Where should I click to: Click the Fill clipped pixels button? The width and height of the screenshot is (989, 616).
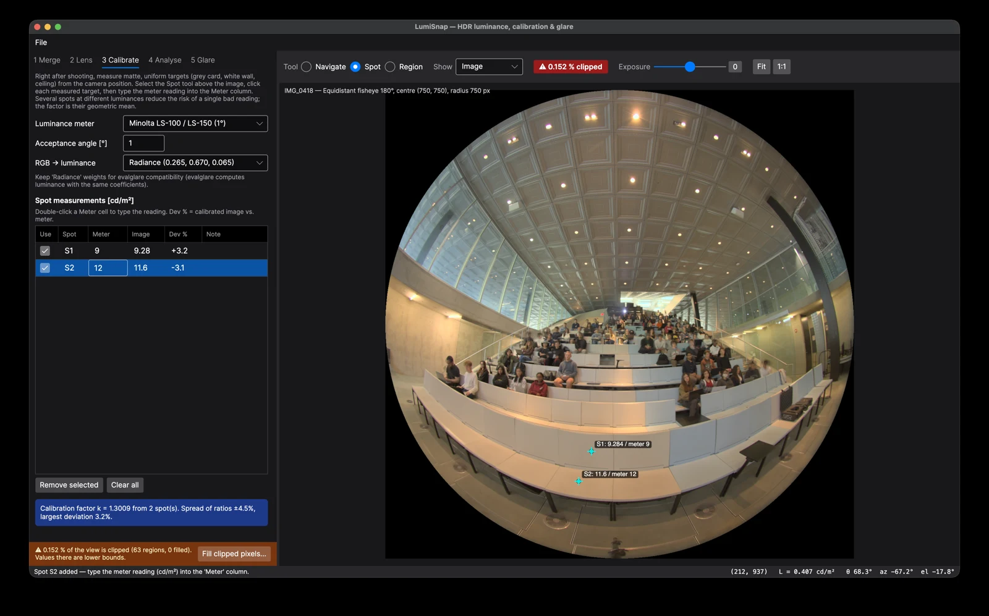click(234, 554)
